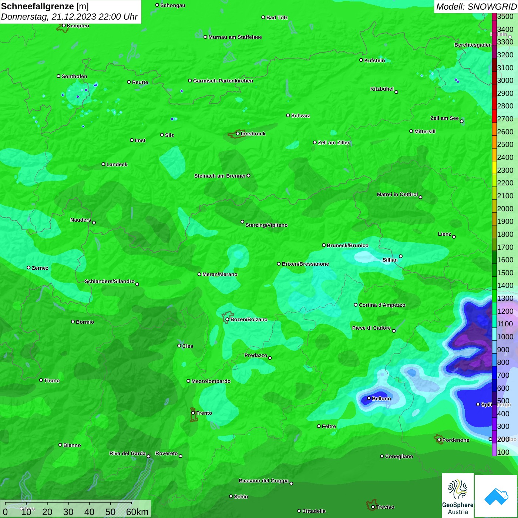The width and height of the screenshot is (518, 518).
Task: Click the 'Bruneck/Brunico' place label
Action: tap(347, 245)
